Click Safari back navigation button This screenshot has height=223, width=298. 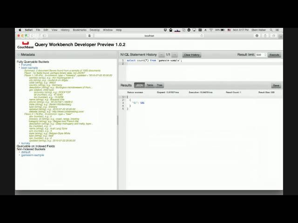coord(32,36)
